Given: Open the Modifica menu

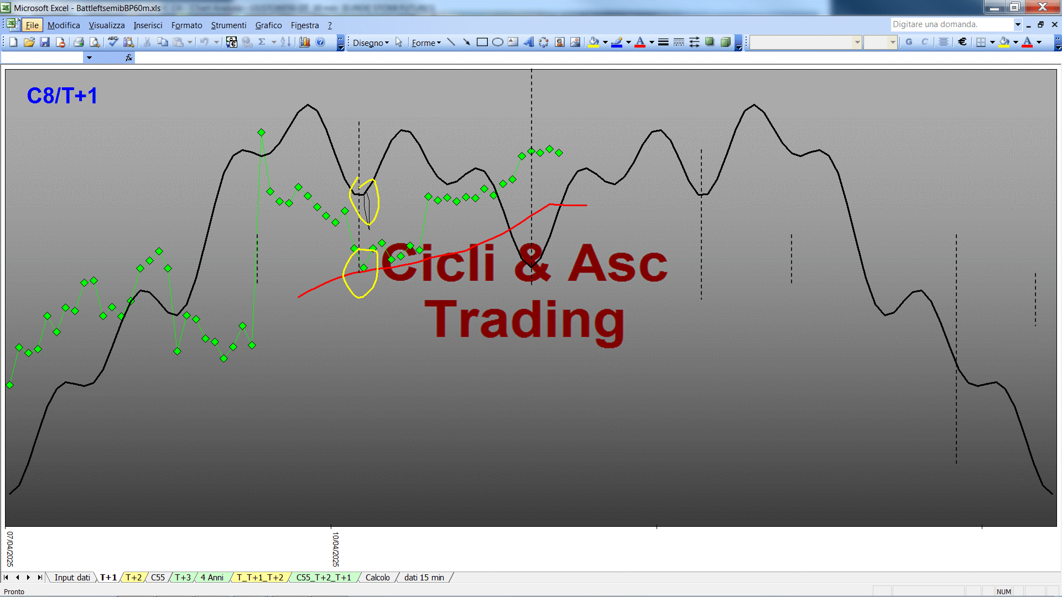Looking at the screenshot, I should click(64, 25).
